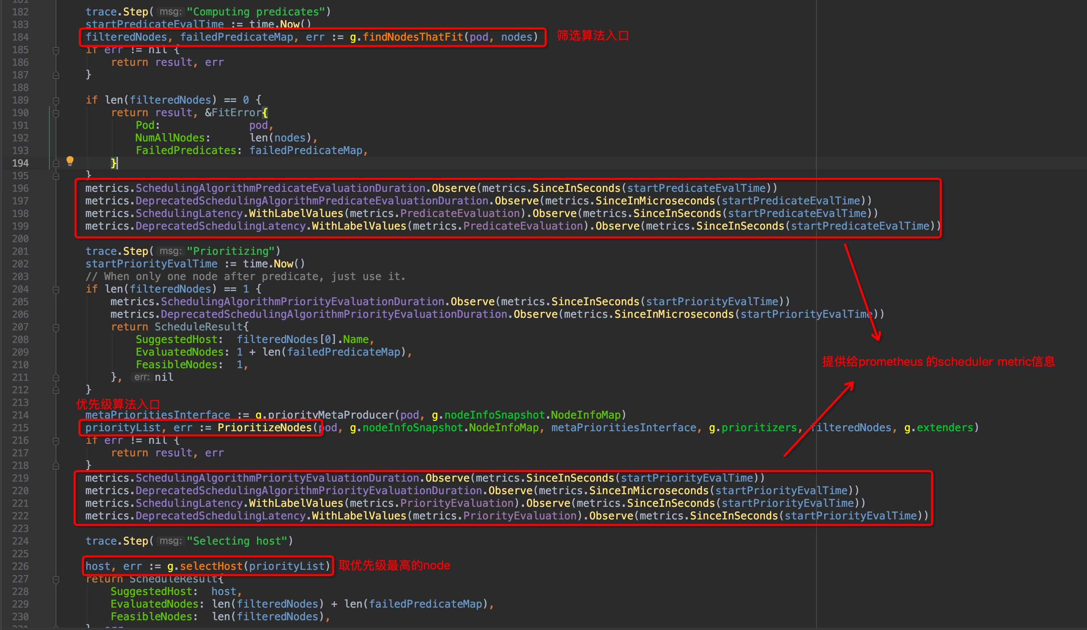The height and width of the screenshot is (630, 1087).
Task: Collapse the return ScheduleResult fold at line 227
Action: tap(56, 580)
